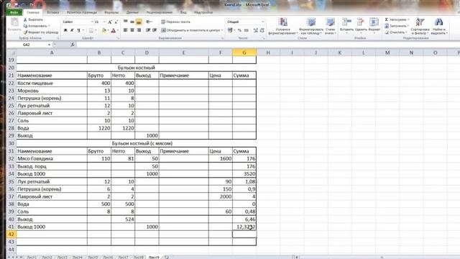Apply the Percent Style (%) format
The width and height of the screenshot is (460, 259).
[239, 30]
